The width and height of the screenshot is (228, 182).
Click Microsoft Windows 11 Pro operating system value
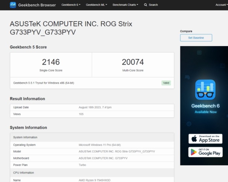[100, 145]
